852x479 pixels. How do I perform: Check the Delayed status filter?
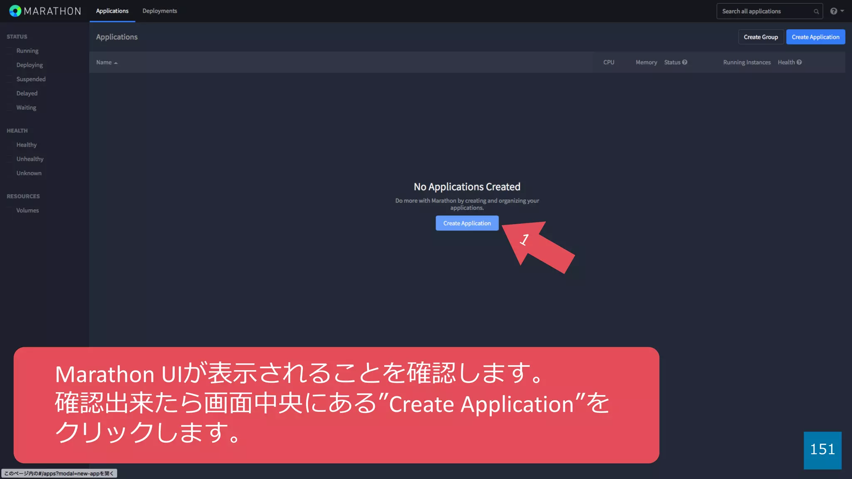[x=10, y=93]
